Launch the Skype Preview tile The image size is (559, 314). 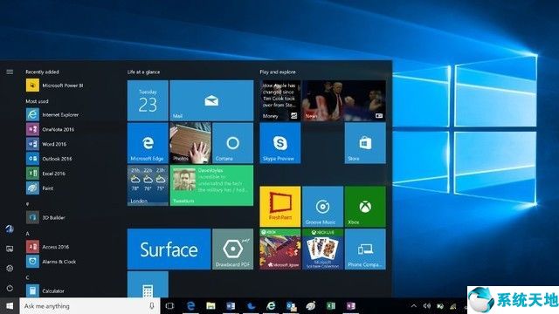pos(279,143)
